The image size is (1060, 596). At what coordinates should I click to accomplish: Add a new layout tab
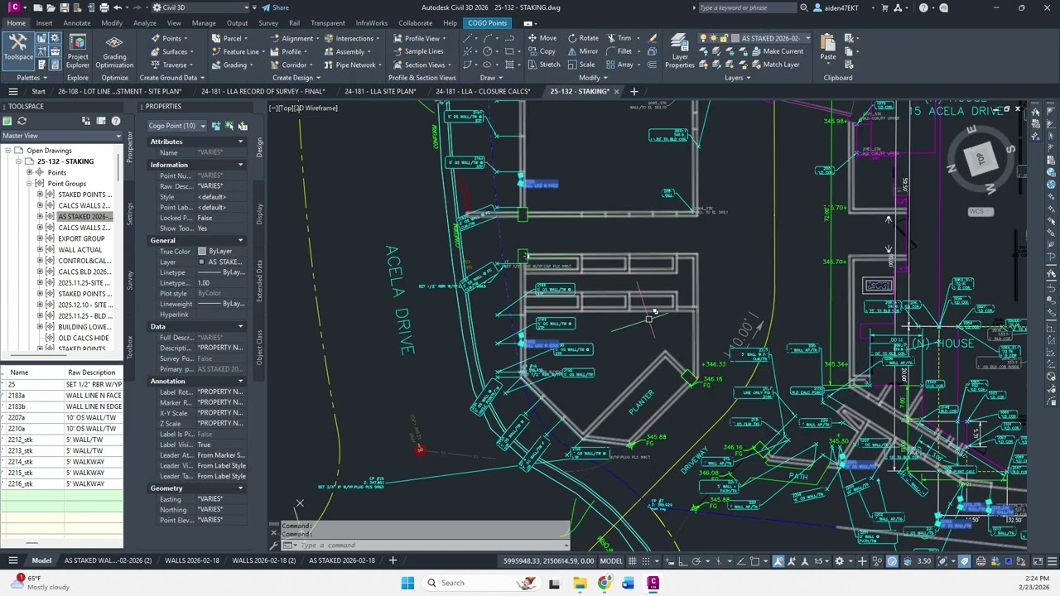[393, 560]
